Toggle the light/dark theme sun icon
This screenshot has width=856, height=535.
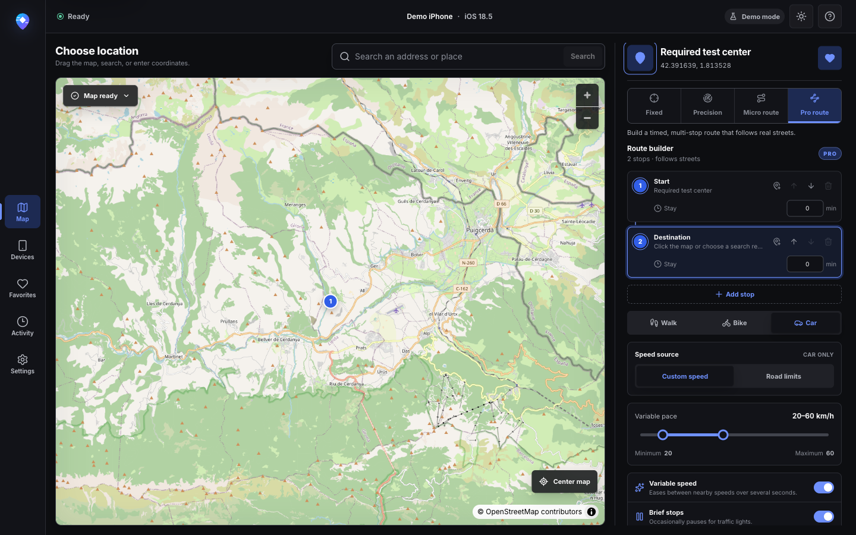click(801, 17)
